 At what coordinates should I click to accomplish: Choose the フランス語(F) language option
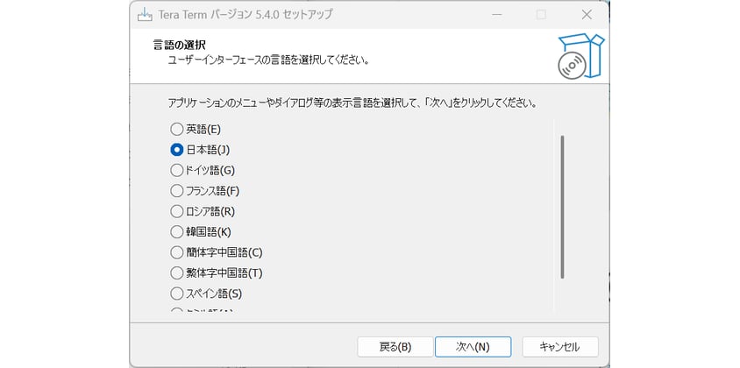tap(177, 190)
